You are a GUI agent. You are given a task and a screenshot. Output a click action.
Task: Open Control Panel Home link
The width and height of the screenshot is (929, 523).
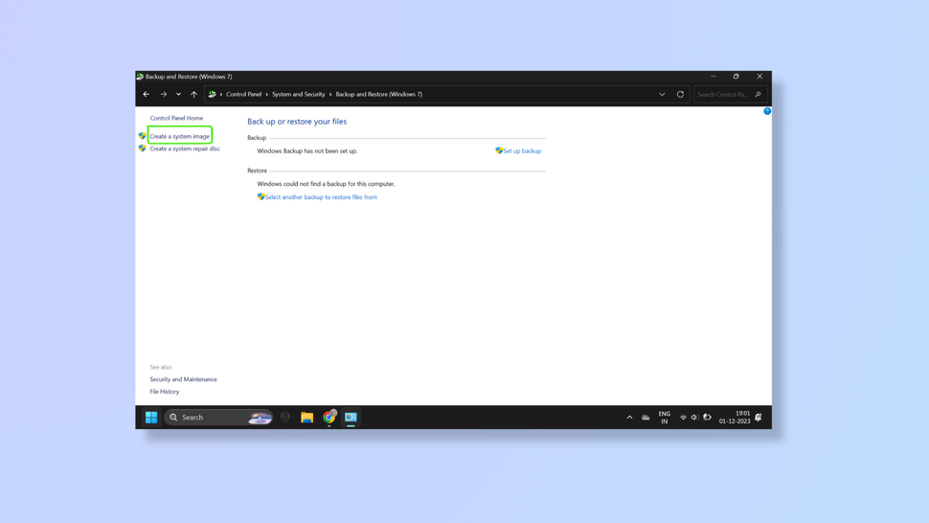[176, 118]
